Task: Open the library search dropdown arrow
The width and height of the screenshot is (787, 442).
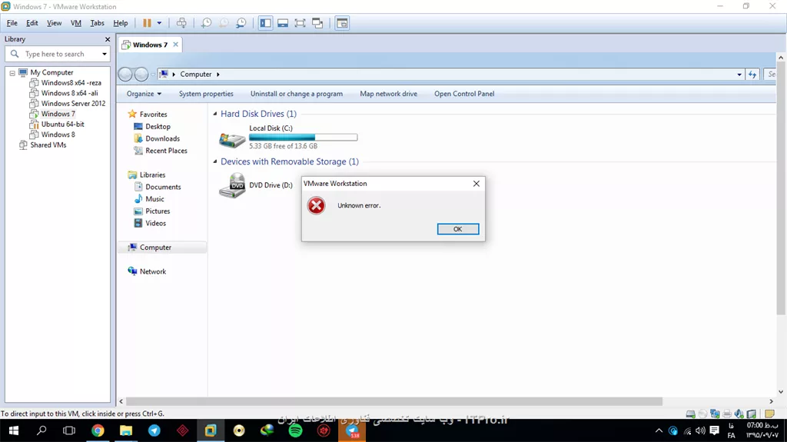Action: 105,54
